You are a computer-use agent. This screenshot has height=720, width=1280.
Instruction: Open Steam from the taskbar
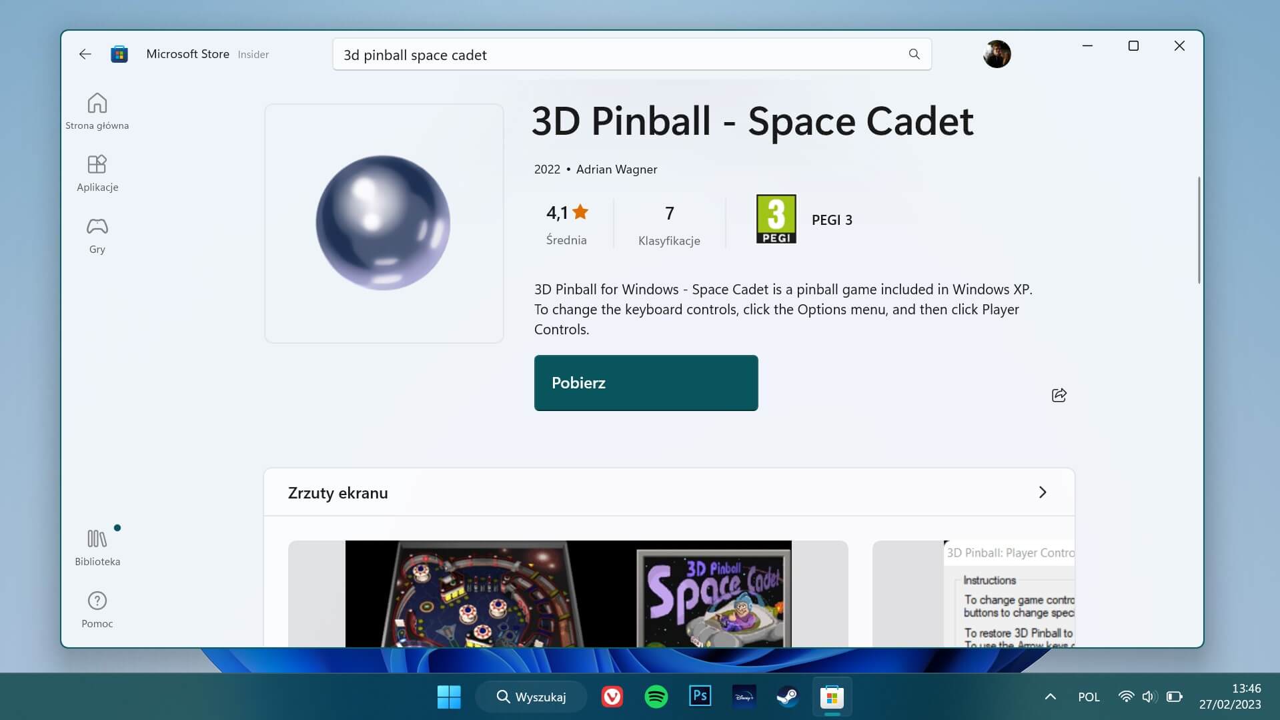788,696
